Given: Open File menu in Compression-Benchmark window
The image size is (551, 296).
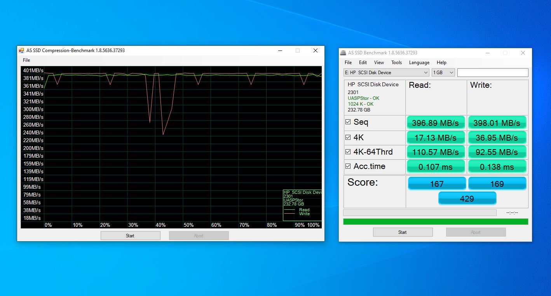Looking at the screenshot, I should pyautogui.click(x=26, y=60).
